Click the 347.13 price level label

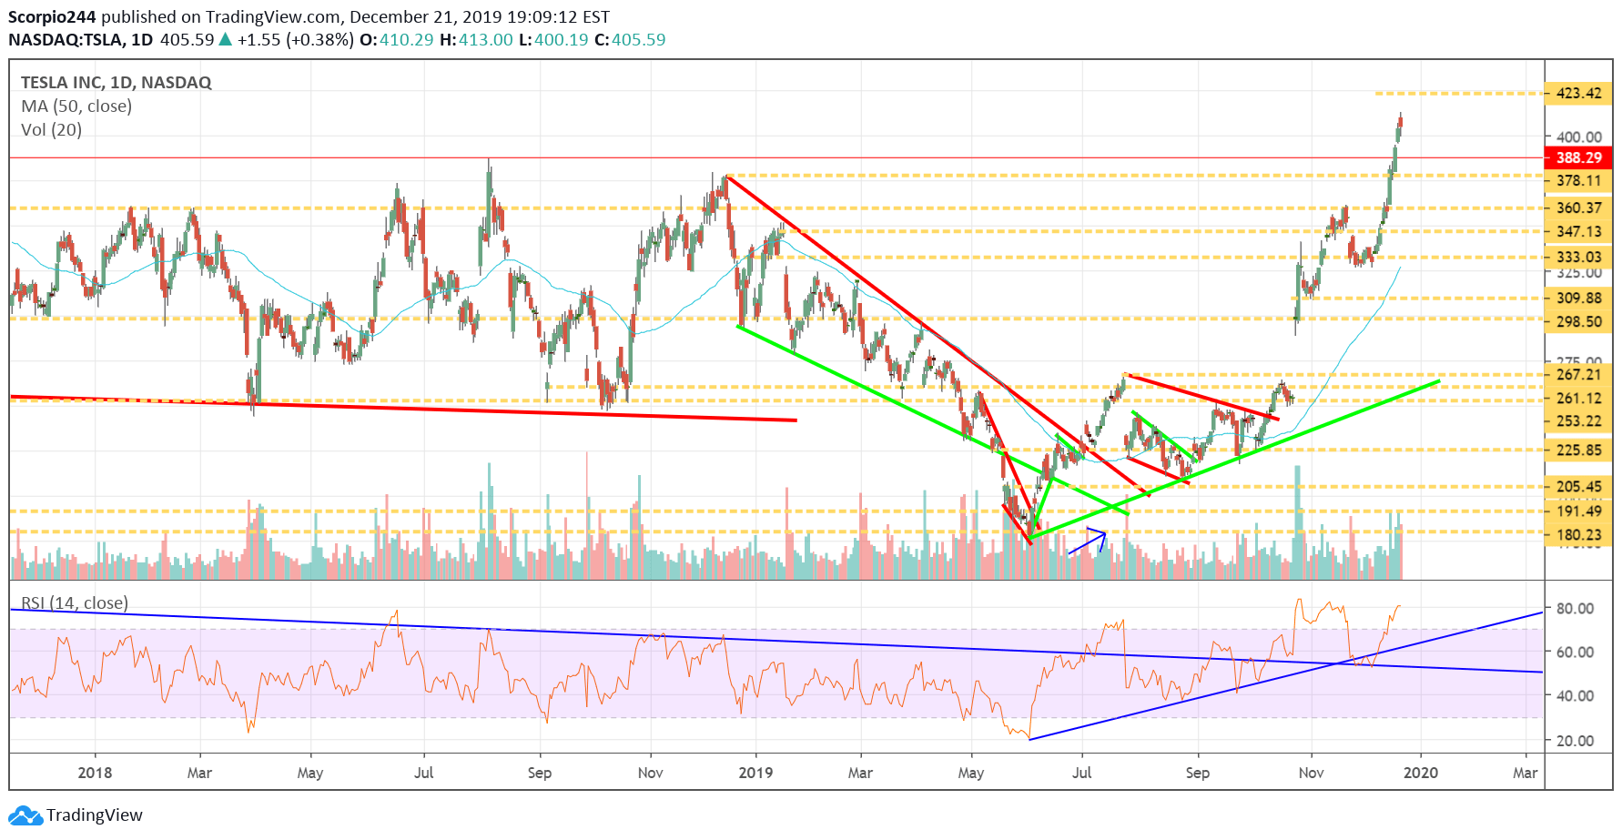[1578, 231]
